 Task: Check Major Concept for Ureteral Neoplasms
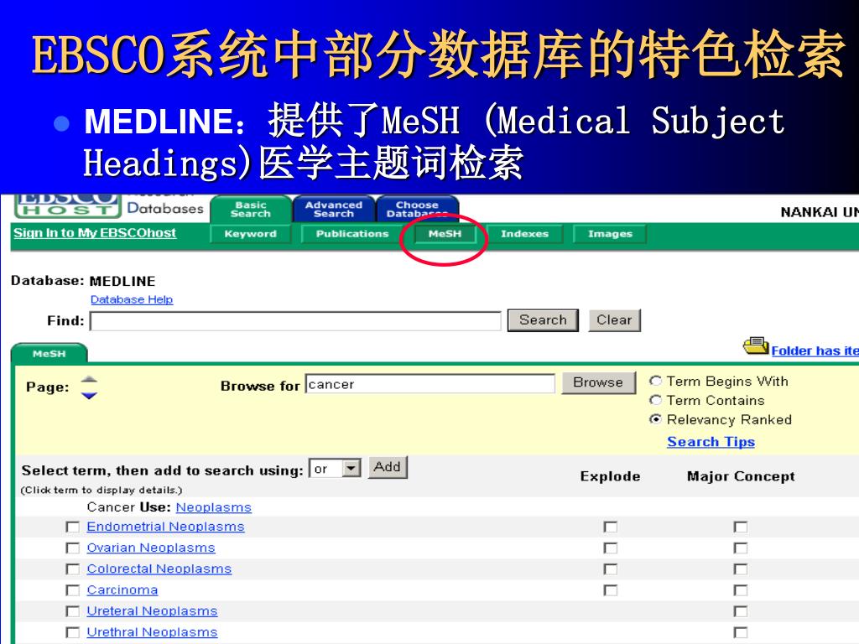pos(741,611)
